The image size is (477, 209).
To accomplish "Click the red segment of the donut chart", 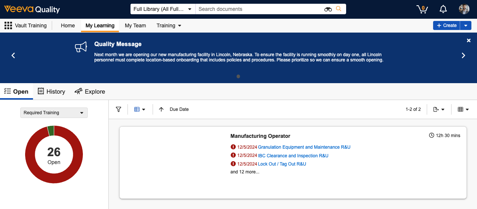I will click(x=54, y=178).
